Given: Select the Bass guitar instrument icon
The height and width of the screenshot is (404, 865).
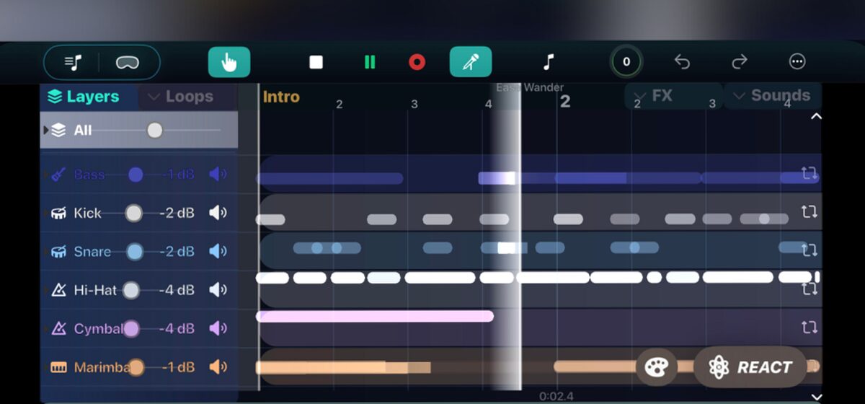Looking at the screenshot, I should (x=58, y=175).
